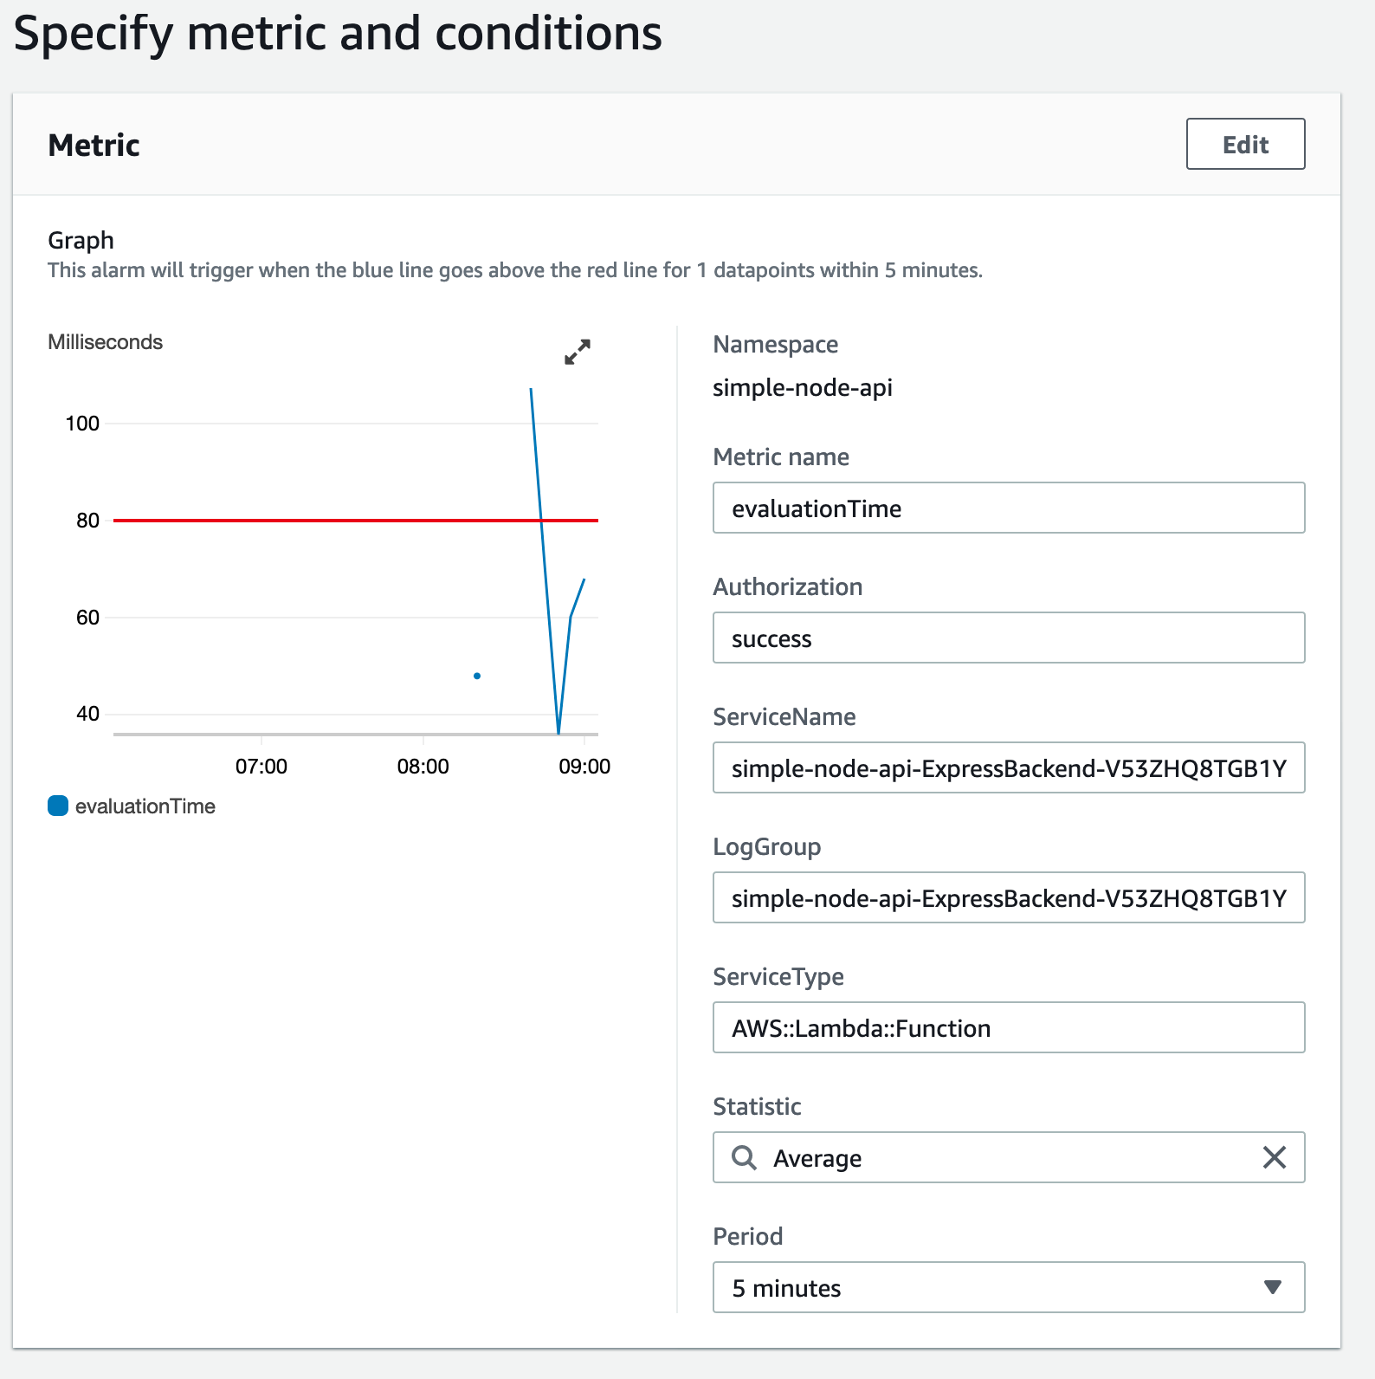Click the 07:00 time axis label
1375x1379 pixels.
pos(261,766)
